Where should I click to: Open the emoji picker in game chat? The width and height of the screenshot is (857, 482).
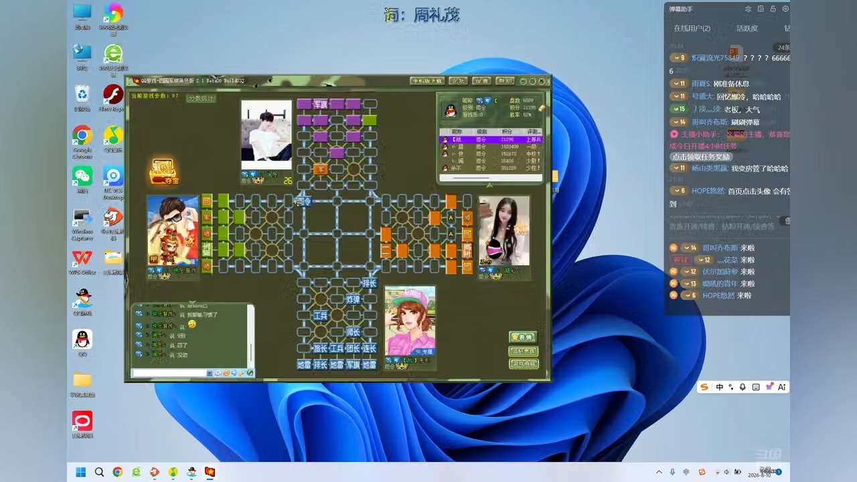pos(226,373)
